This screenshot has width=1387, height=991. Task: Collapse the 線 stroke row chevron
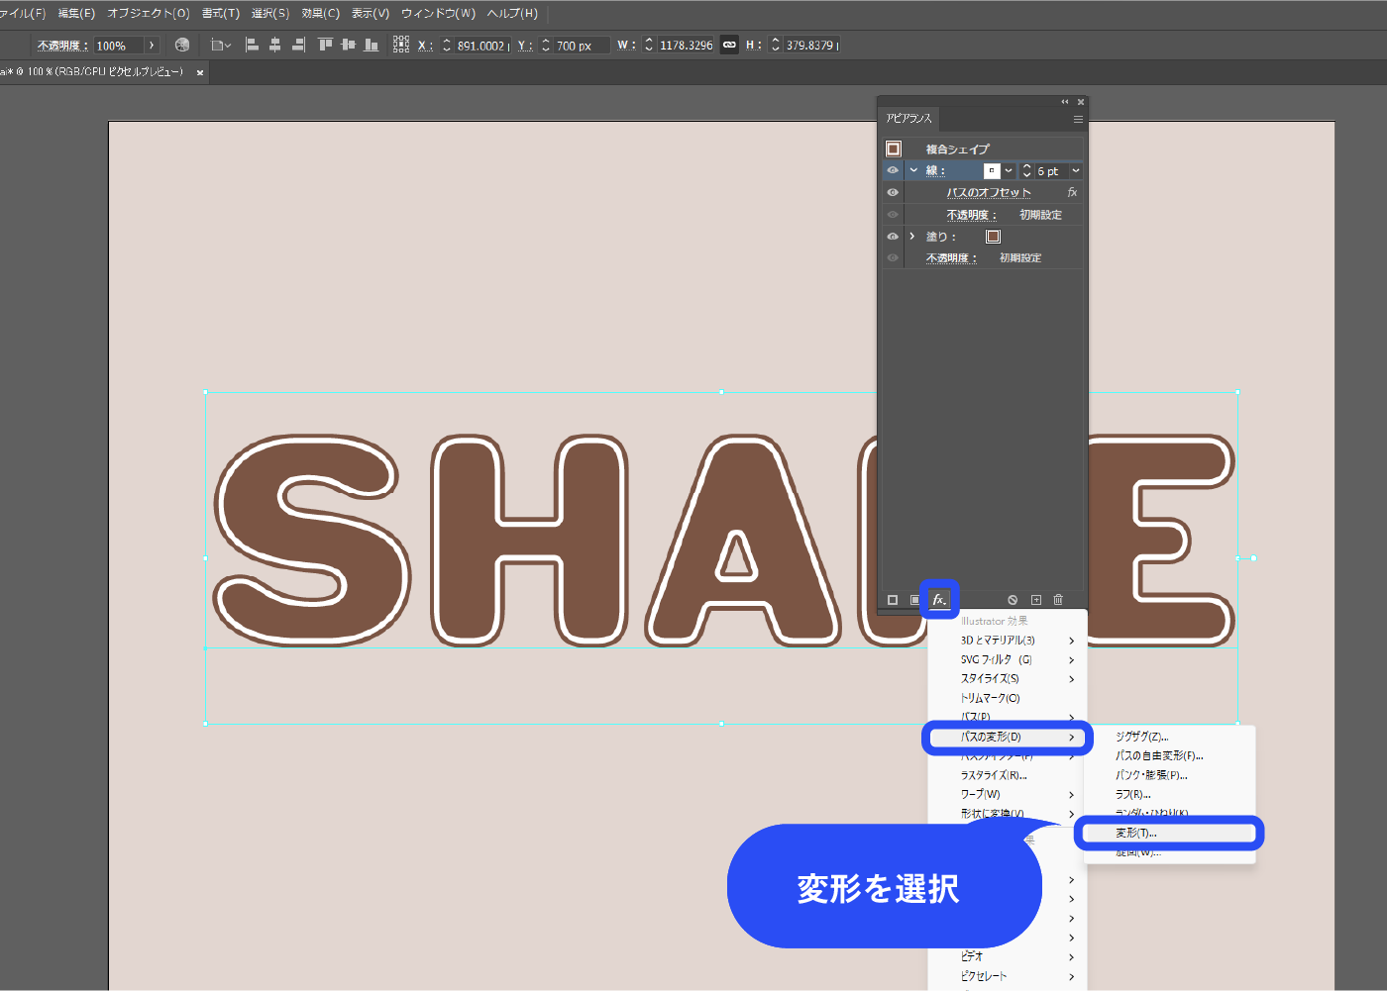click(913, 170)
